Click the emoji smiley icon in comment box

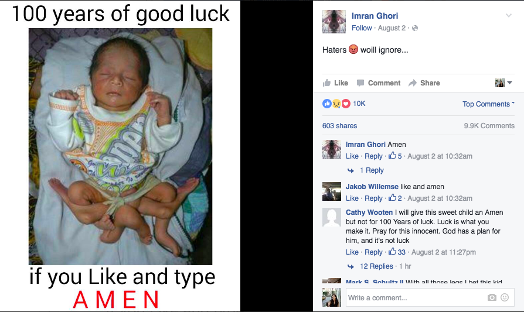coord(505,297)
